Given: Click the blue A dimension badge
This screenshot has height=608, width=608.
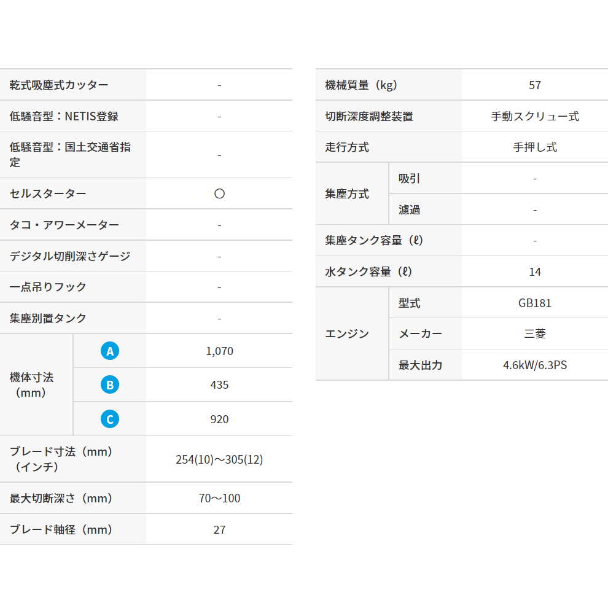Looking at the screenshot, I should coord(110,351).
